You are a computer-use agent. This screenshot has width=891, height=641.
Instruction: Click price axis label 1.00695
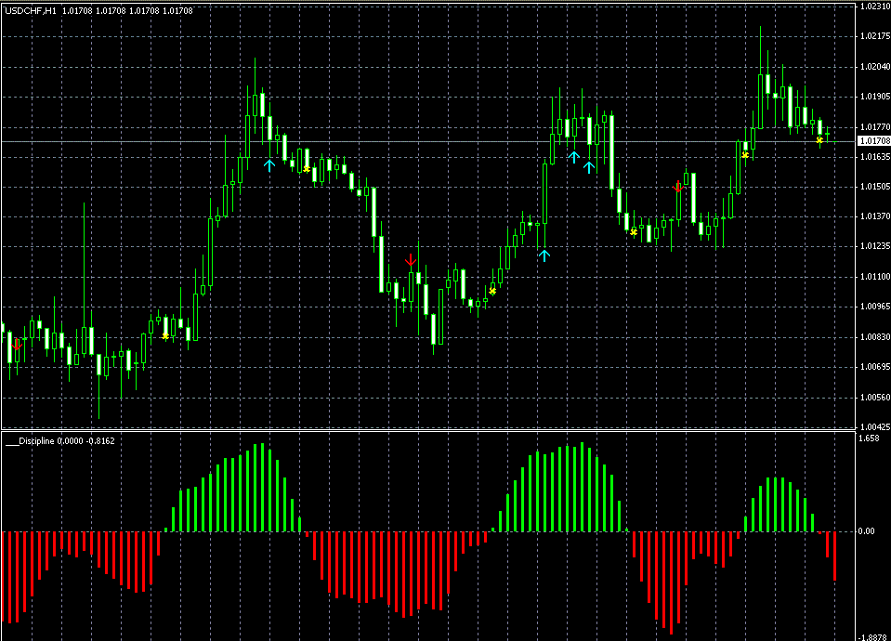[x=875, y=367]
